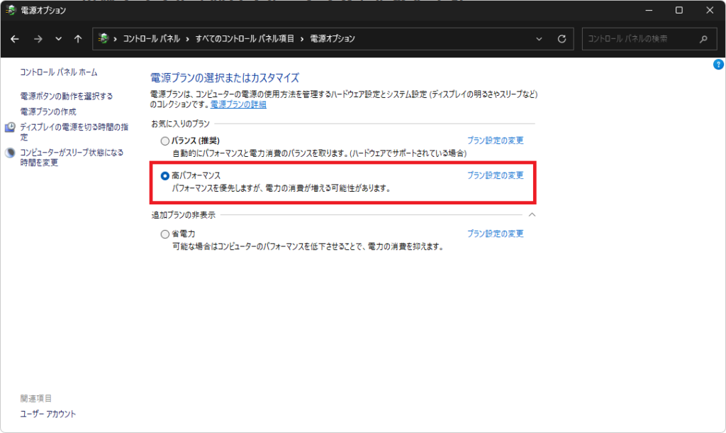This screenshot has width=726, height=433.
Task: Click the search magnifier icon
Action: click(703, 39)
